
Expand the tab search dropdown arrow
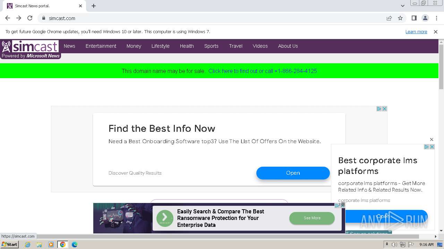[403, 6]
